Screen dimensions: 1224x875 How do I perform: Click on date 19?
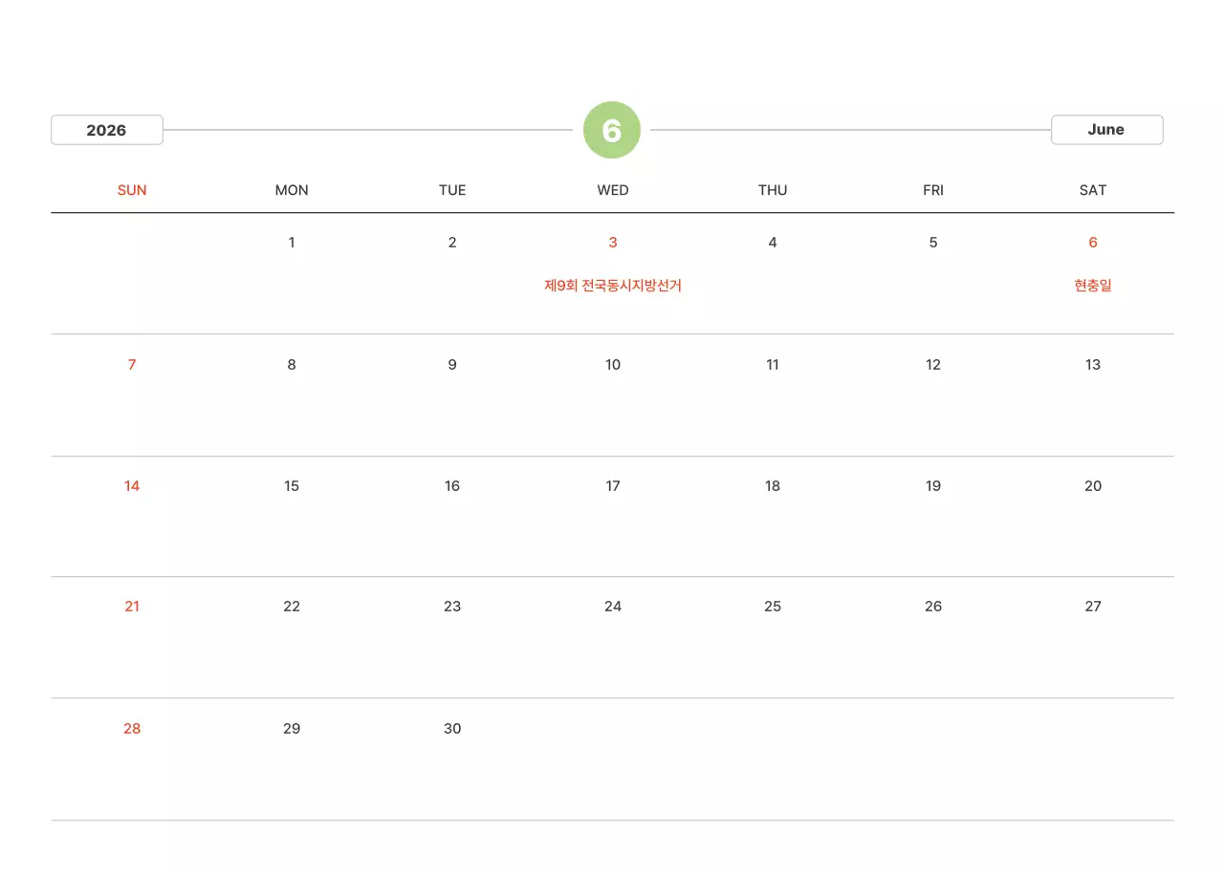[x=933, y=486]
